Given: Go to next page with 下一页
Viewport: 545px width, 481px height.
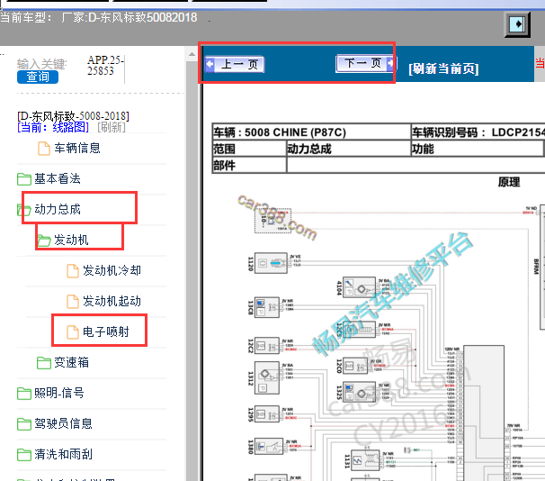Looking at the screenshot, I should 365,63.
